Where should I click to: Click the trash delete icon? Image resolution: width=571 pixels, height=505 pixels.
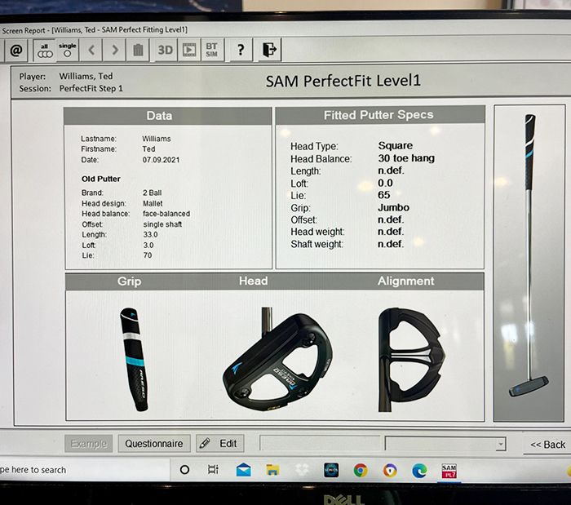click(138, 50)
